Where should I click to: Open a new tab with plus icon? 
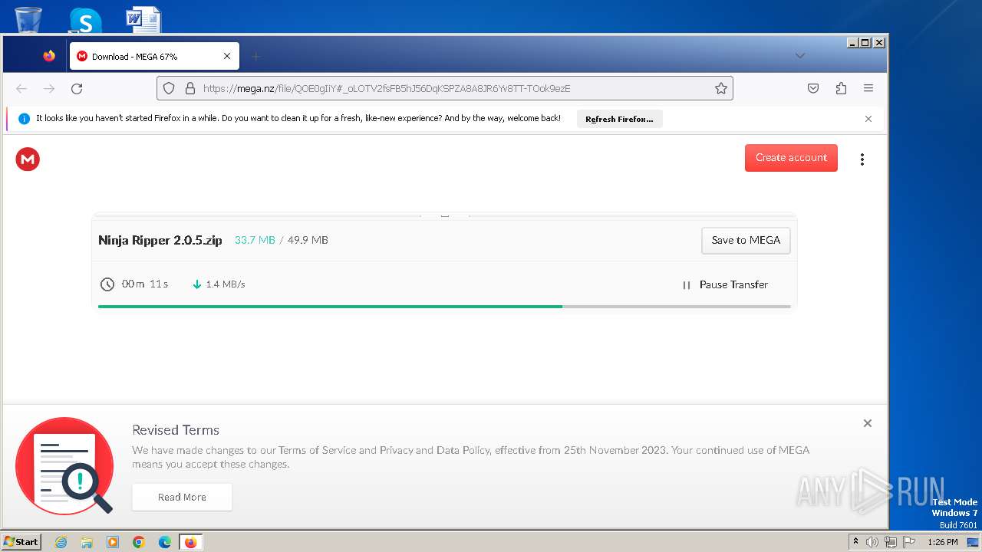tap(256, 56)
